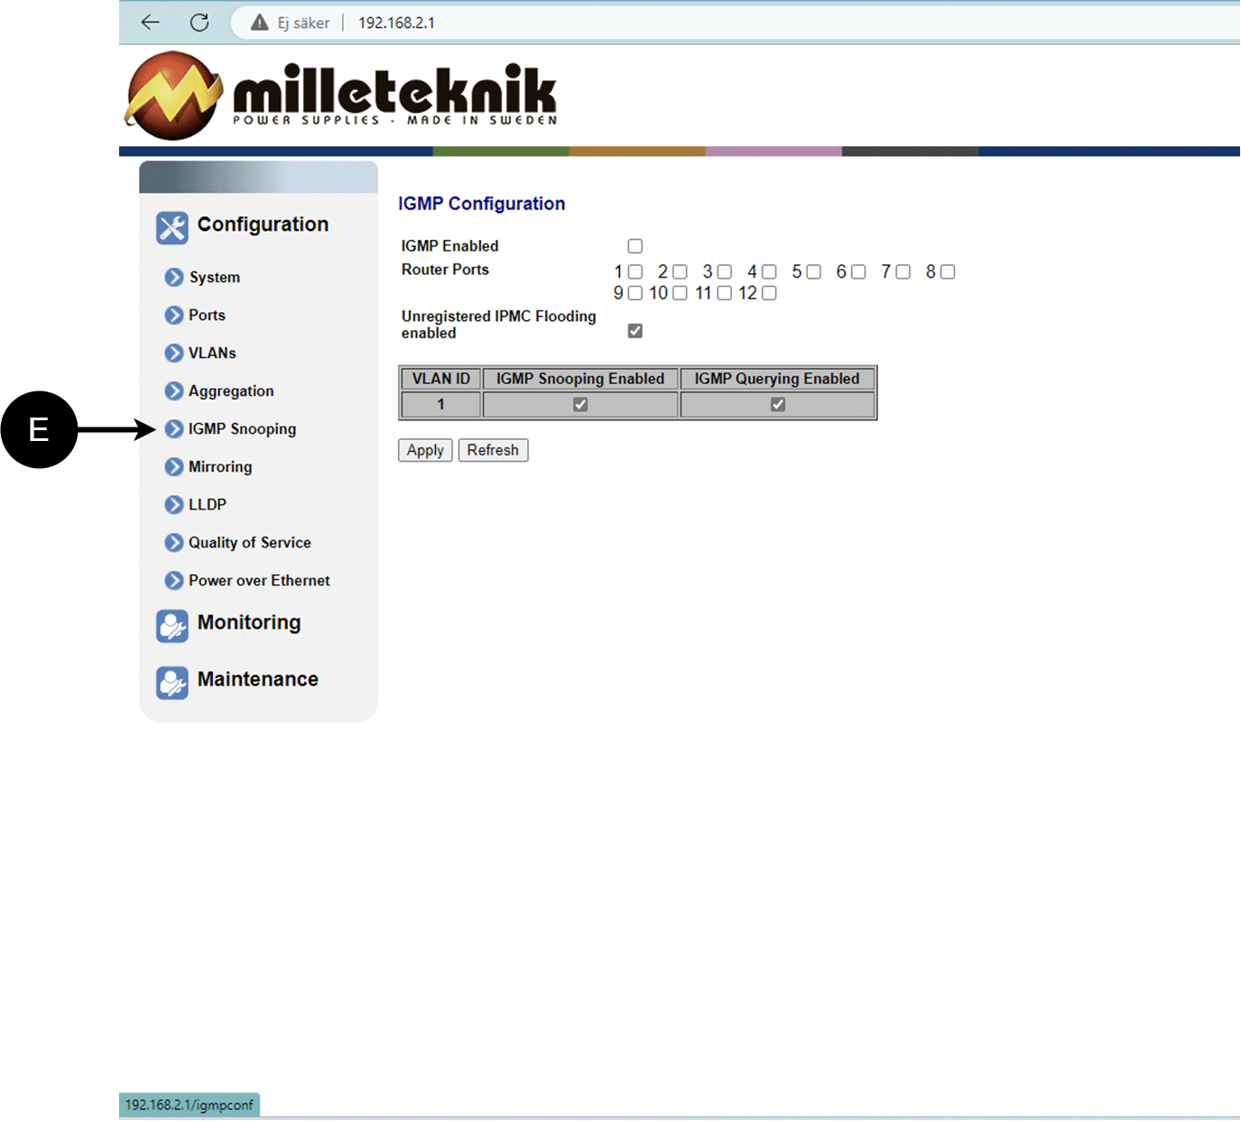
Task: Collapse the Configuration menu section
Action: [263, 225]
